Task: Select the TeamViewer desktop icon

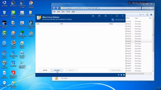Action: tap(4, 84)
